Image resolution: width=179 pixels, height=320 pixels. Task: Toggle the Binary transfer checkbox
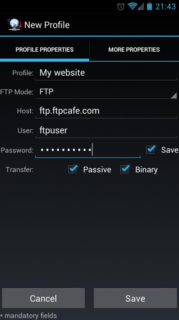pos(125,169)
